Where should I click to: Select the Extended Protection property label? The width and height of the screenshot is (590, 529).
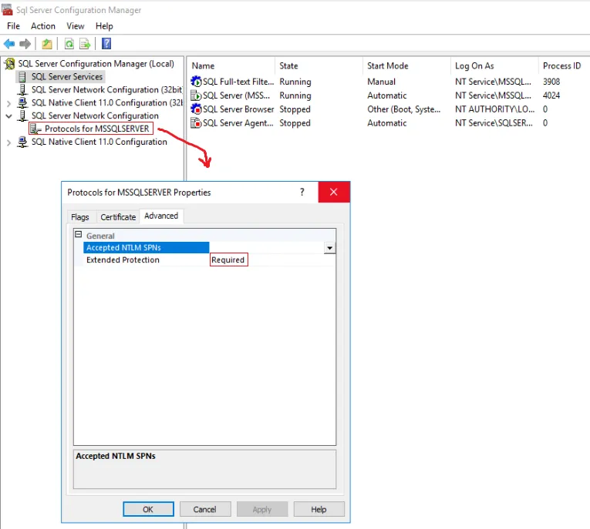[123, 260]
